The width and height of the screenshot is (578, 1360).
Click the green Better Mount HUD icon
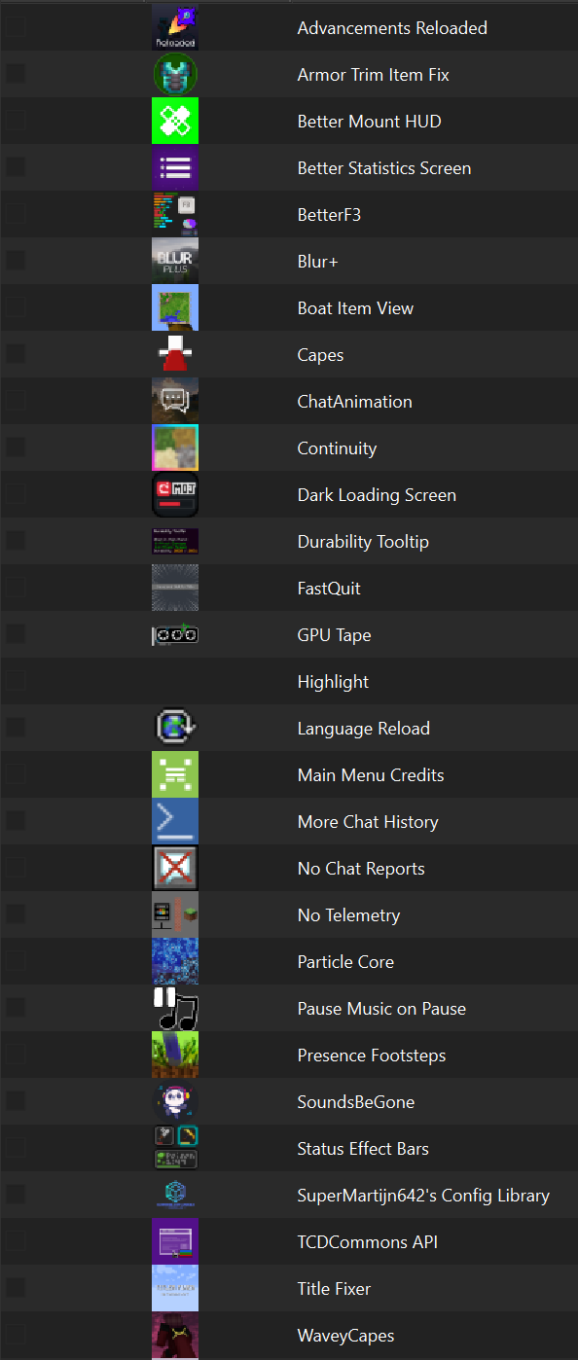pyautogui.click(x=175, y=121)
